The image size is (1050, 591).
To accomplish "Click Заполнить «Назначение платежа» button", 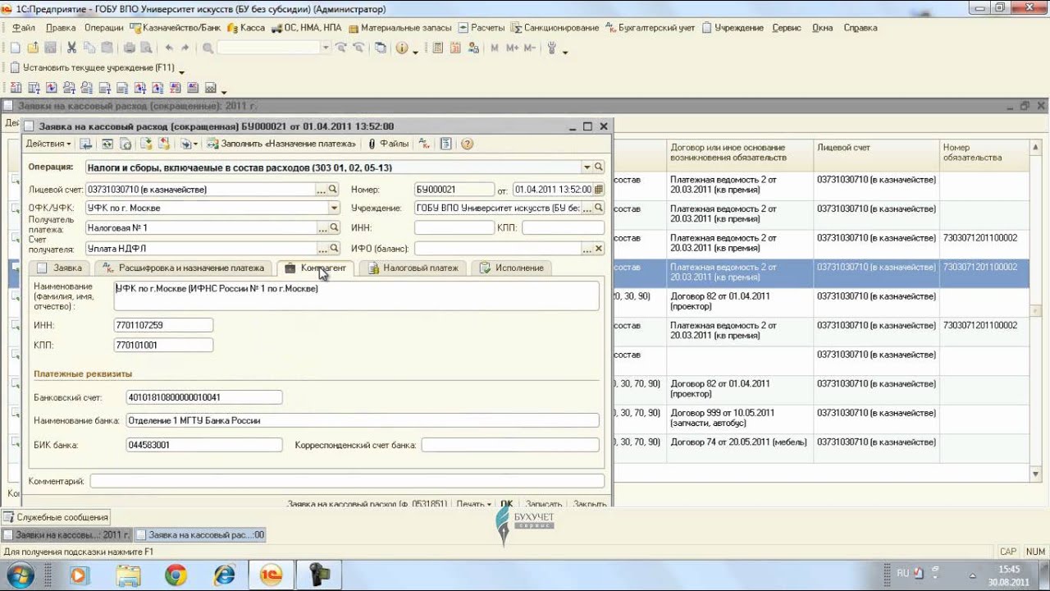I will click(281, 144).
